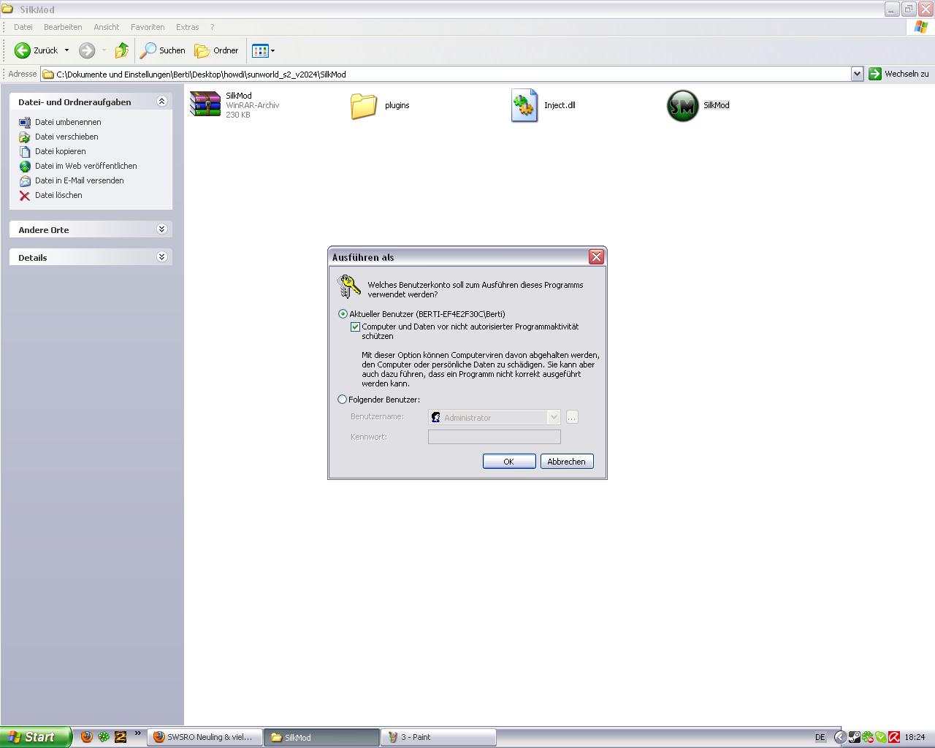Select the SilkMod application icon
This screenshot has height=748, width=935.
point(682,106)
